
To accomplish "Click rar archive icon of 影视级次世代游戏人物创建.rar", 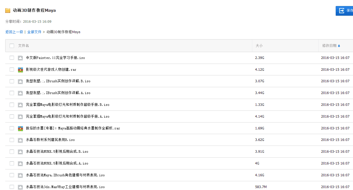I will pyautogui.click(x=20, y=70).
